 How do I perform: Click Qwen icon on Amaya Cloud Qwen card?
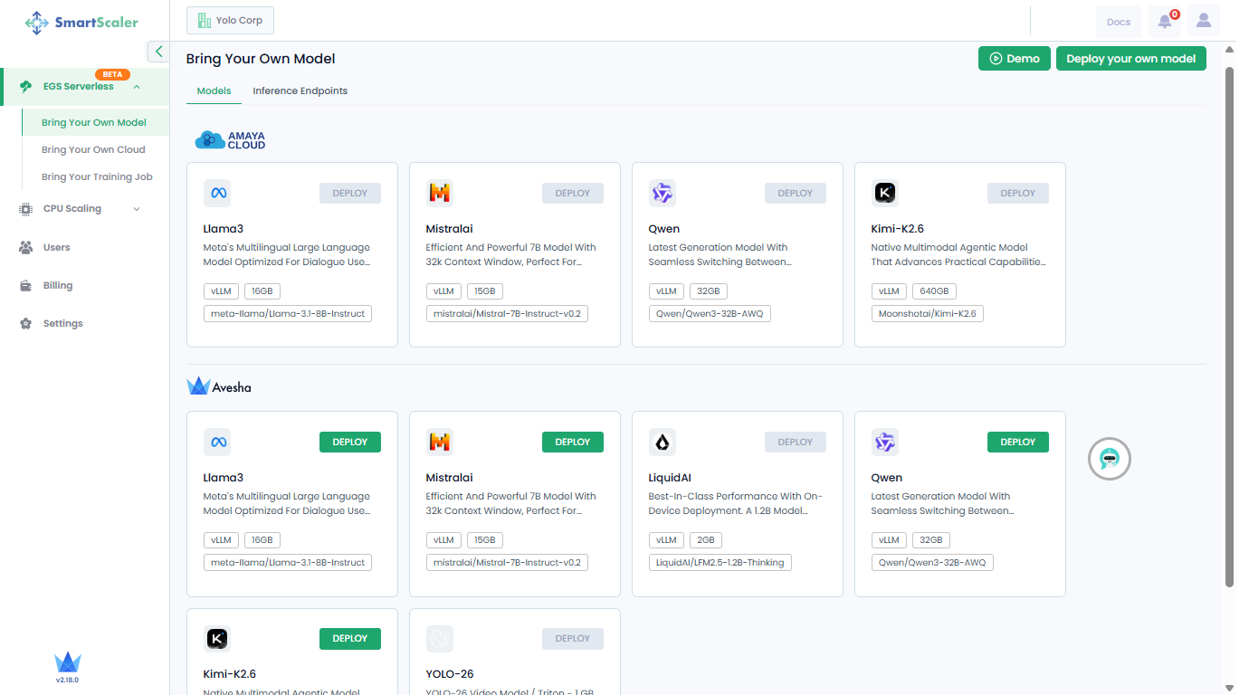[662, 193]
